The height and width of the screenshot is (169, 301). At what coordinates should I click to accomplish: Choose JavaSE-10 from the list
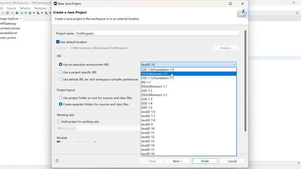189,129
